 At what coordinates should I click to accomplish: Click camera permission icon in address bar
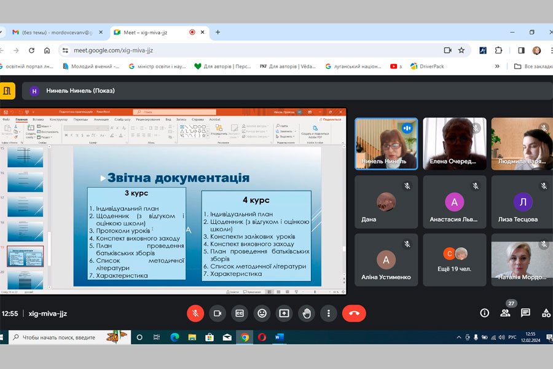[x=447, y=50]
